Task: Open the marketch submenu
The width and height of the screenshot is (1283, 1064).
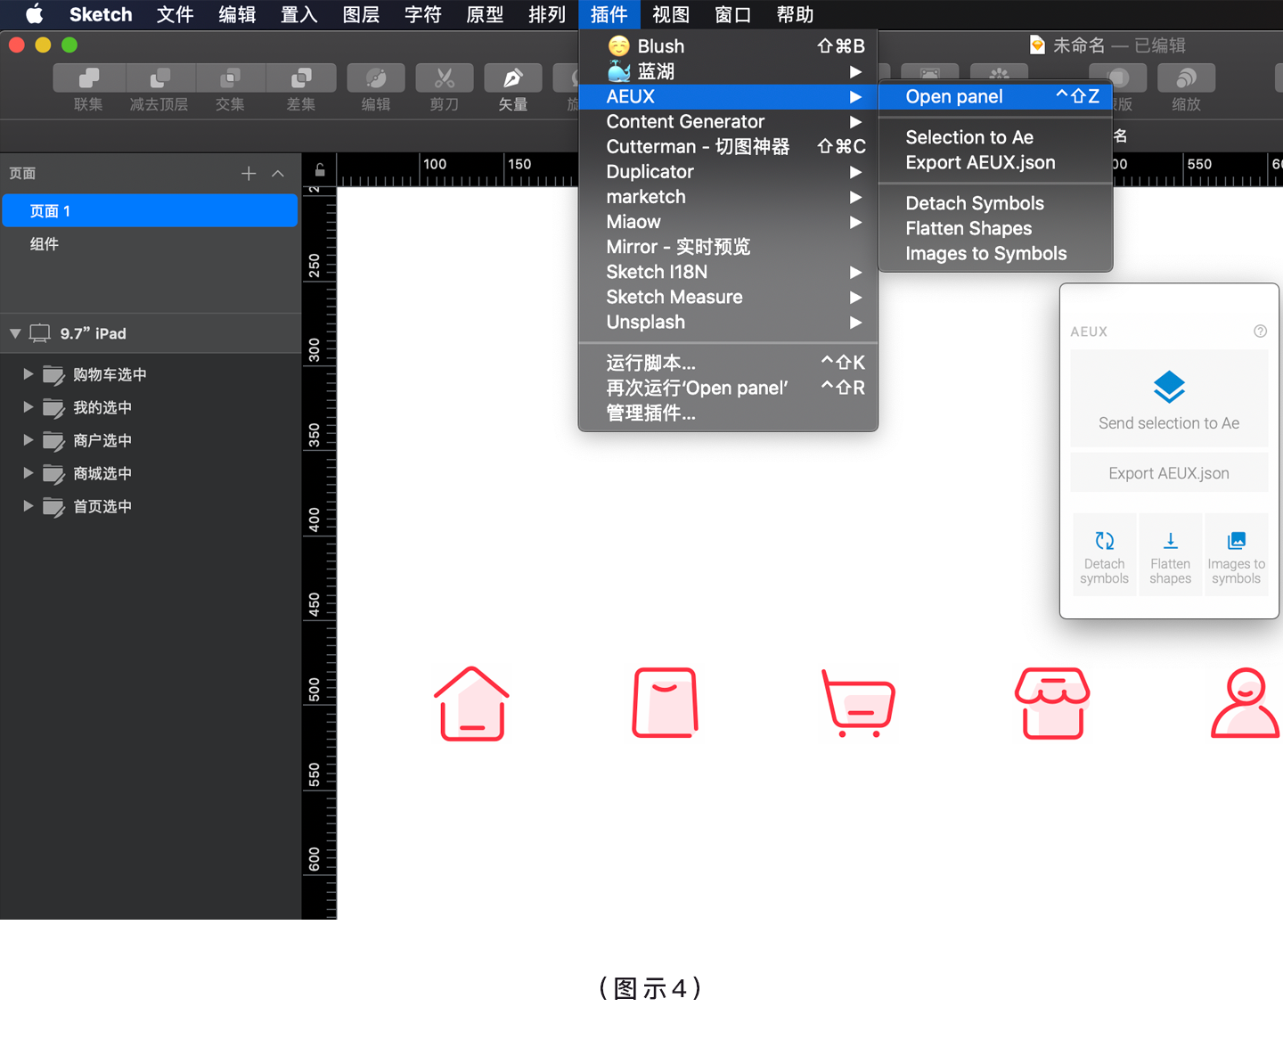Action: pos(728,196)
